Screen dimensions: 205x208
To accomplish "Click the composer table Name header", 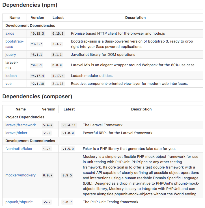I will click(21, 109).
